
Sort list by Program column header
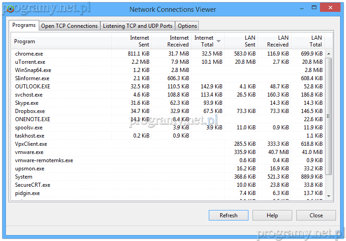tap(61, 41)
